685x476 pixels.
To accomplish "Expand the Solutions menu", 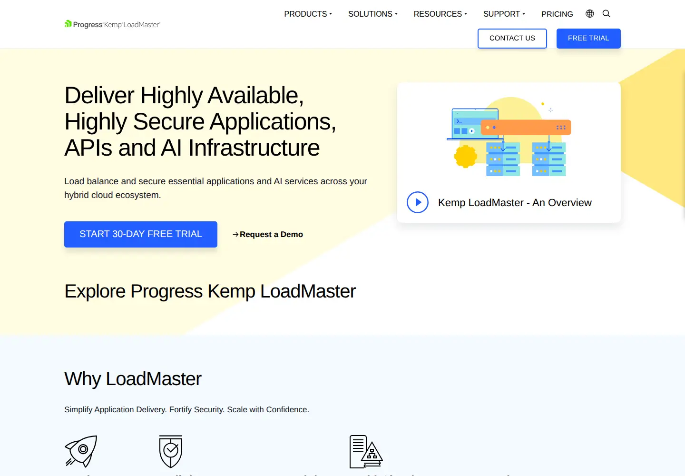I will coord(373,14).
